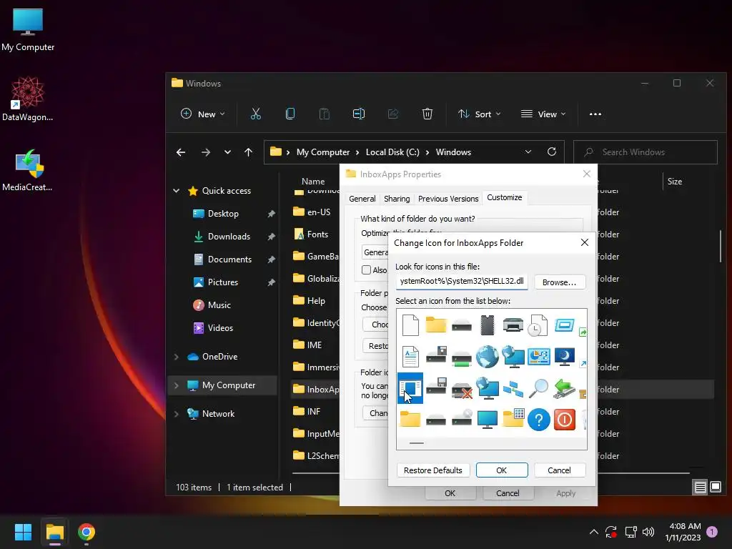This screenshot has width=732, height=549.
Task: Click the Refresh icon beside address bar
Action: (552, 152)
